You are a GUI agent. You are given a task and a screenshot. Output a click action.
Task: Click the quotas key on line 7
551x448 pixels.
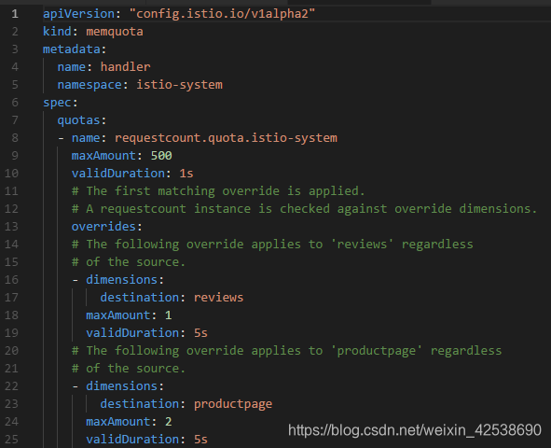(78, 120)
